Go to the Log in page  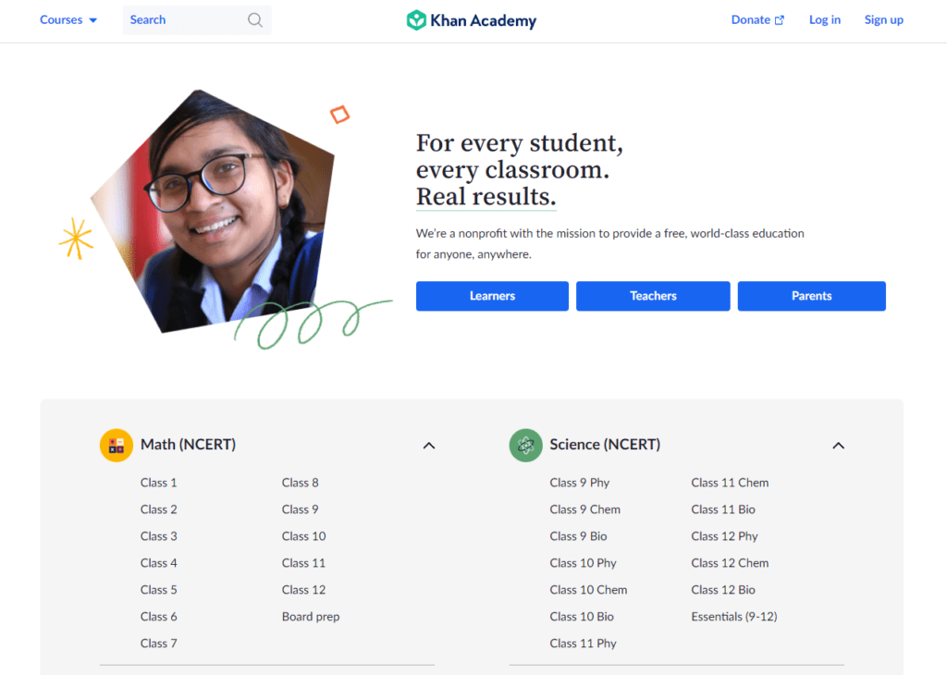[825, 20]
